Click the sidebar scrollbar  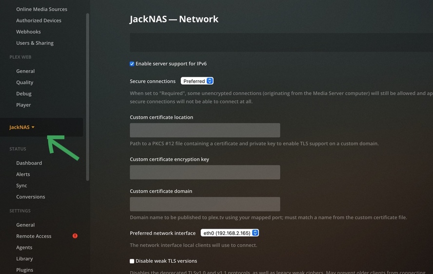(88, 97)
